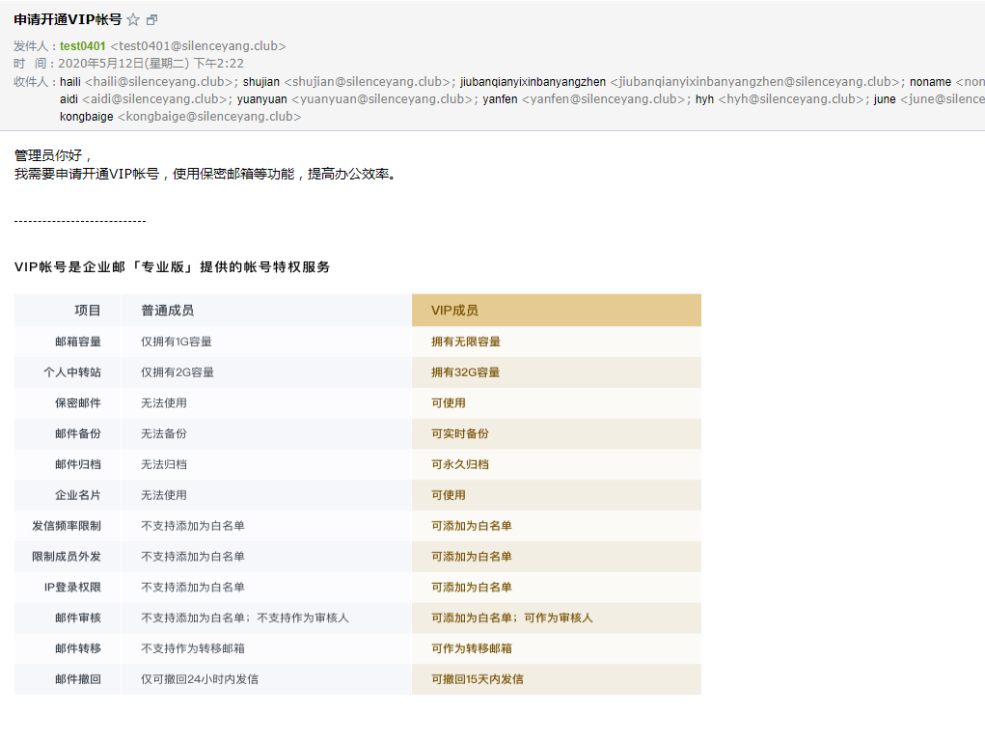985x741 pixels.
Task: Star this email with the star icon
Action: pyautogui.click(x=133, y=20)
